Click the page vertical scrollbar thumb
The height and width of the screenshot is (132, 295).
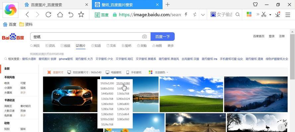pos(292,56)
